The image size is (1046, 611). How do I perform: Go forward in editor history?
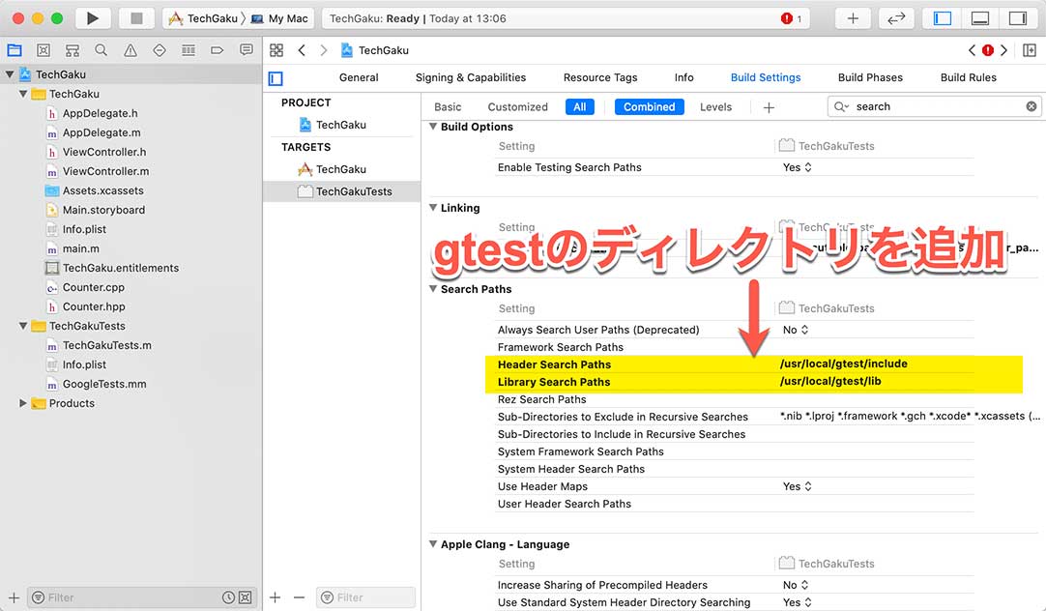(x=324, y=50)
